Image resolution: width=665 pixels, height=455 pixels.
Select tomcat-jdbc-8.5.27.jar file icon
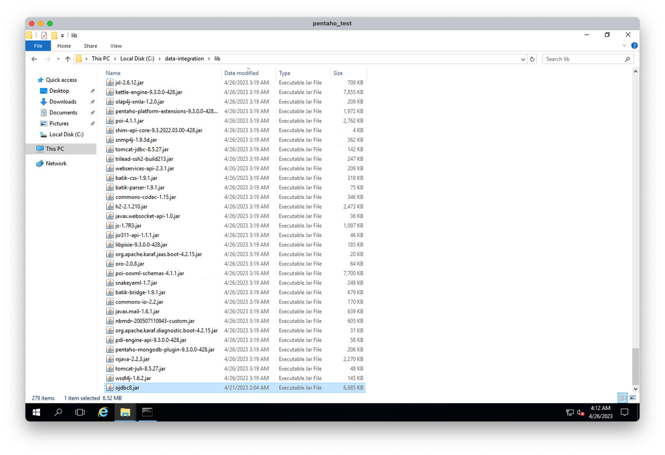[x=110, y=149]
